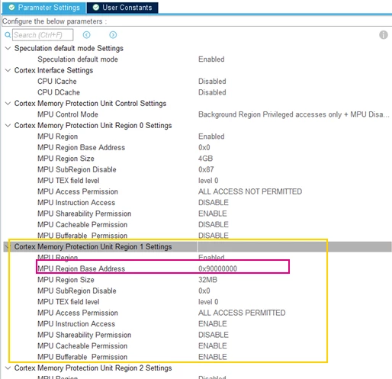
Task: Click Region 0 Instruction Access DISABLE value
Action: [214, 203]
